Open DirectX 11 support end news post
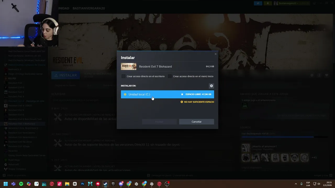Image resolution: width=335 pixels, height=188 pixels. coord(122,145)
